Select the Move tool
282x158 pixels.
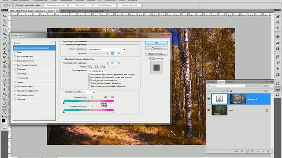coord(4,16)
